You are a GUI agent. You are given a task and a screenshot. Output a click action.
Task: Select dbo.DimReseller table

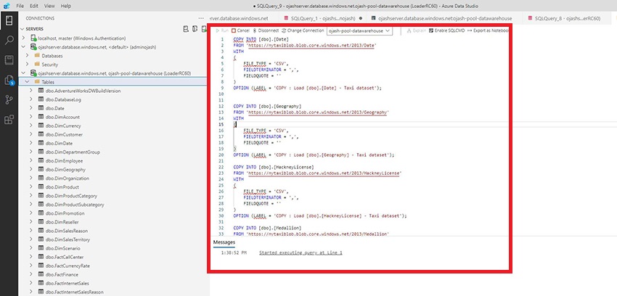(62, 222)
